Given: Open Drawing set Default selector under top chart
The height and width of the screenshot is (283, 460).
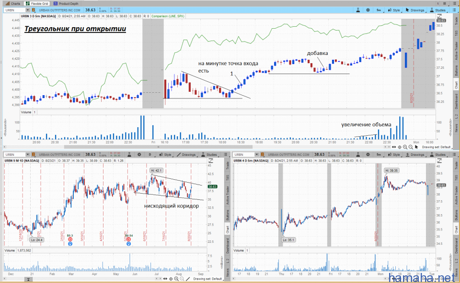Looking at the screenshot, I should (x=437, y=147).
